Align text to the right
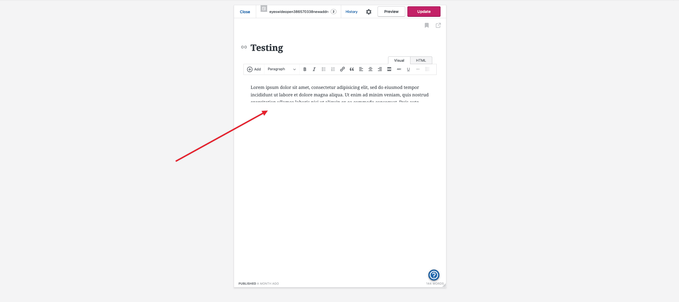 (x=380, y=69)
